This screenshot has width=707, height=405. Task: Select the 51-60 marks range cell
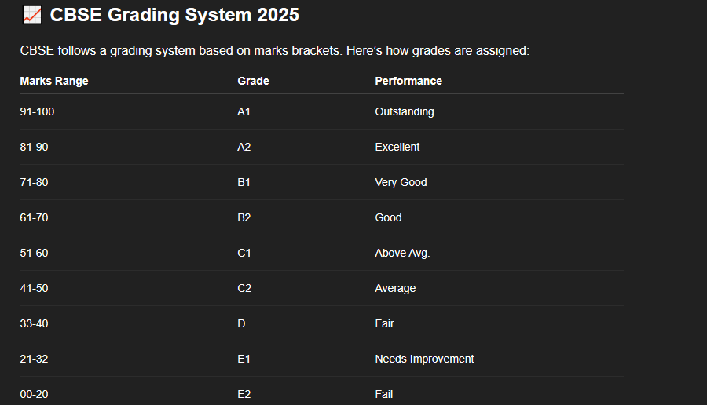point(34,253)
